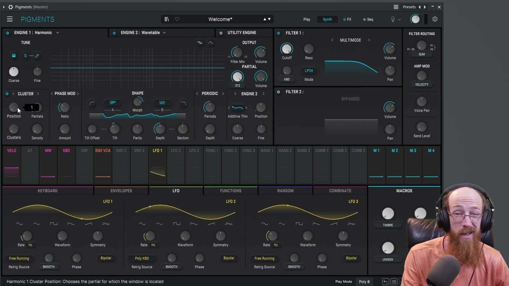Image resolution: width=509 pixels, height=286 pixels.
Task: Click the plugin options gear in the window title bar
Action: click(10, 7)
